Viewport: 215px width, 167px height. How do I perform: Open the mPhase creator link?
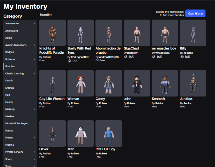[188, 53]
